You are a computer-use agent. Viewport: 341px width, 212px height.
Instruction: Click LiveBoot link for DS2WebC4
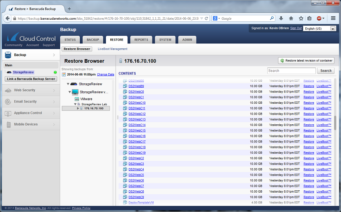pyautogui.click(x=324, y=169)
